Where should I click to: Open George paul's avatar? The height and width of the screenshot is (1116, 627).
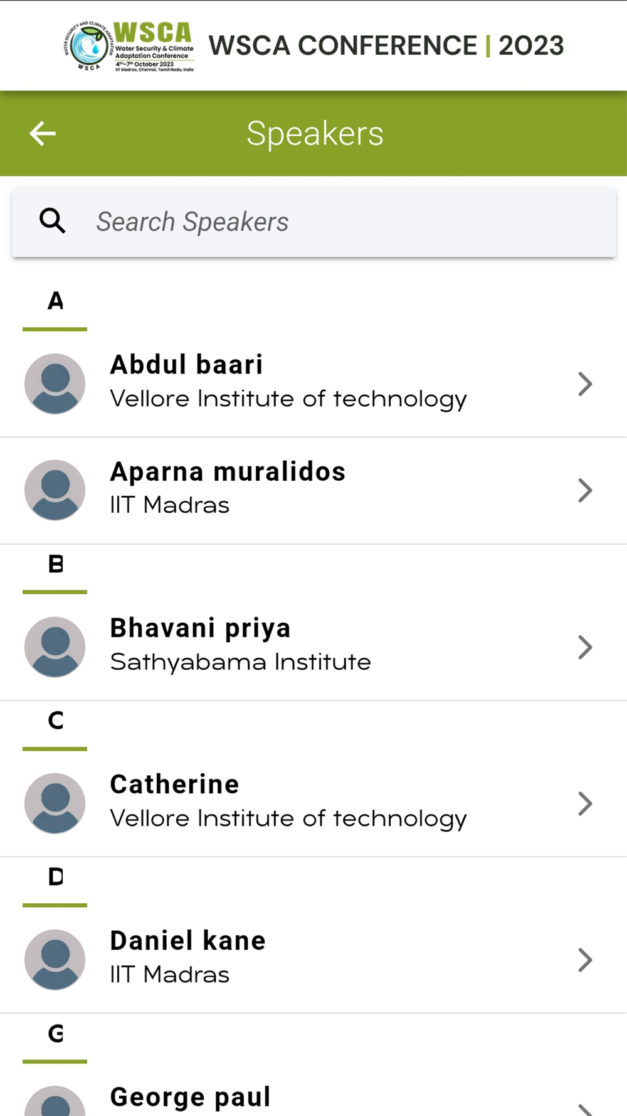55,1101
